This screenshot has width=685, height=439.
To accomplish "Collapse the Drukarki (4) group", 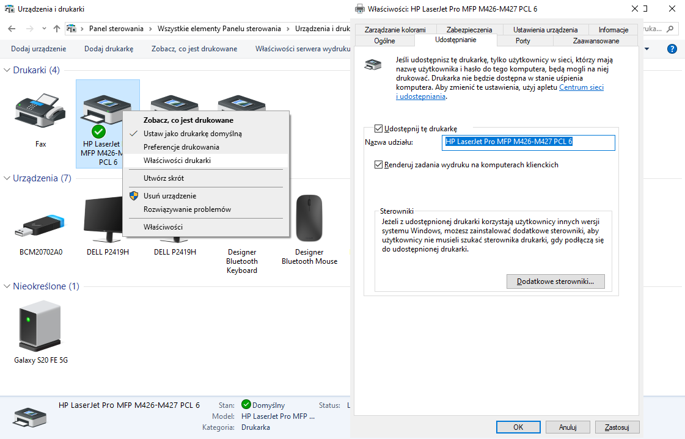I will (7, 70).
